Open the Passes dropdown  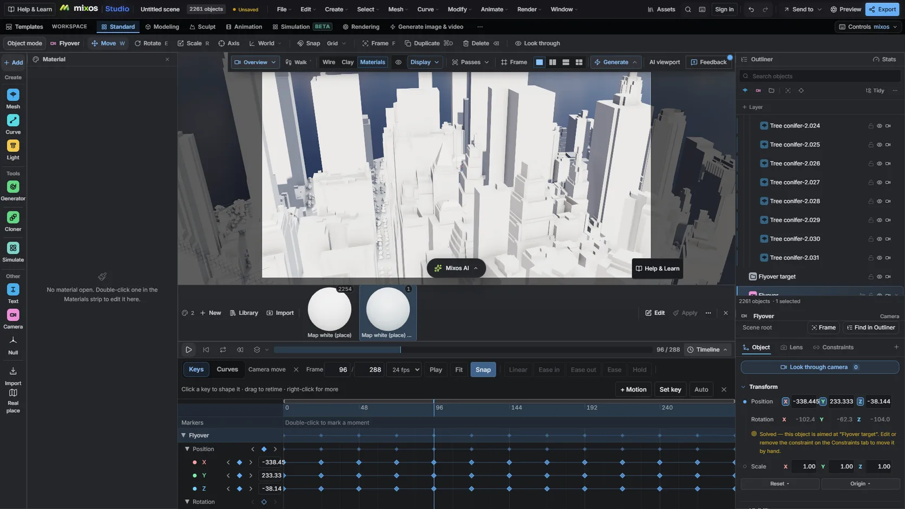tap(470, 62)
